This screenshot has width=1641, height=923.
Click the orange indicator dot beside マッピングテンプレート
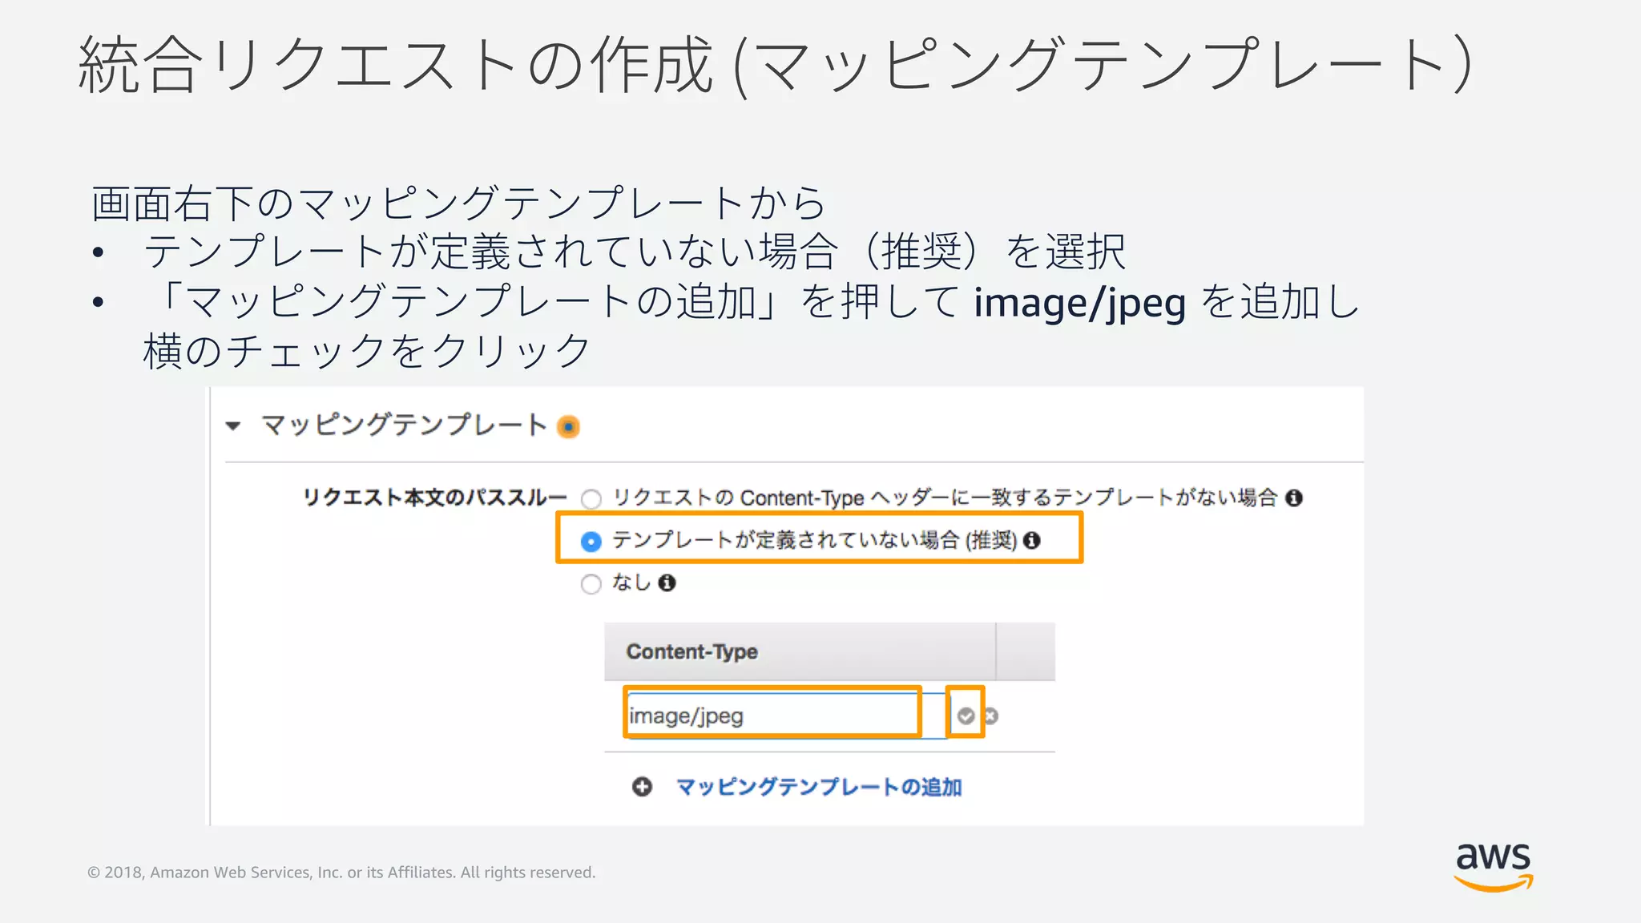568,427
